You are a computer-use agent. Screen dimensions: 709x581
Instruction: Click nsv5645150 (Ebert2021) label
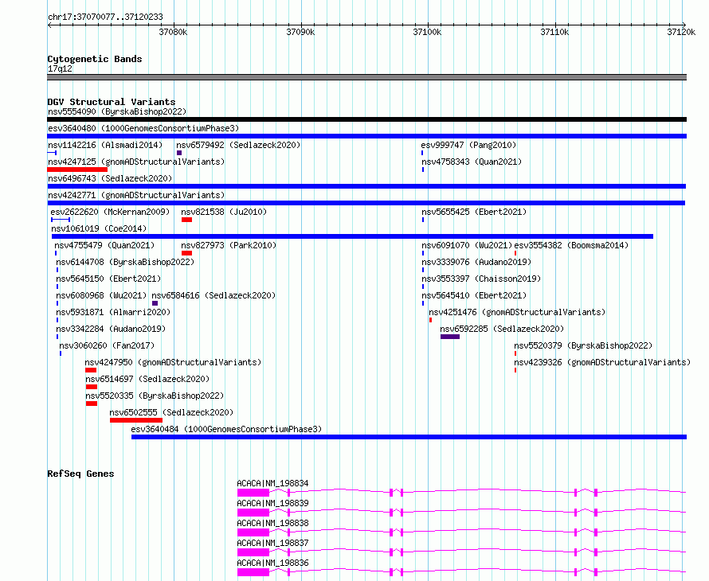tap(108, 279)
